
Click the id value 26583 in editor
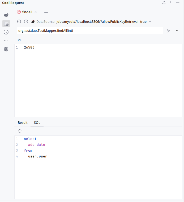[29, 47]
